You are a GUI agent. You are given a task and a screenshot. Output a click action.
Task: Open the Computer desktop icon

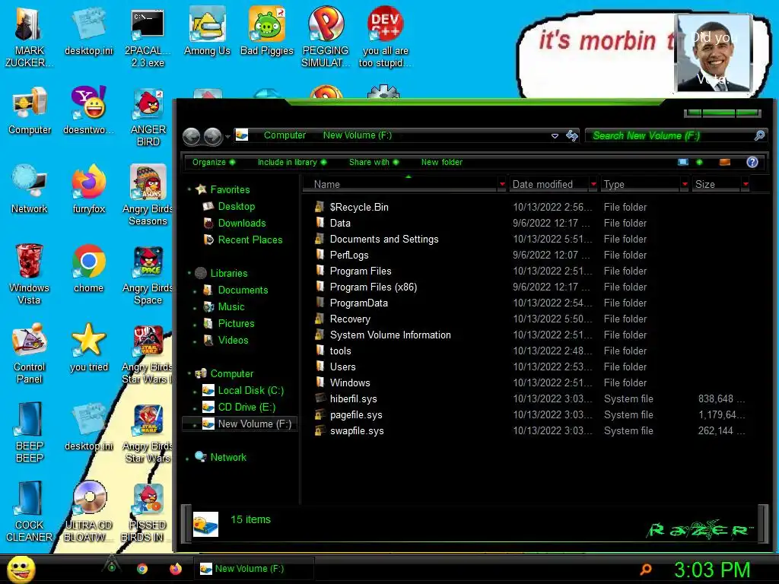[x=30, y=110]
